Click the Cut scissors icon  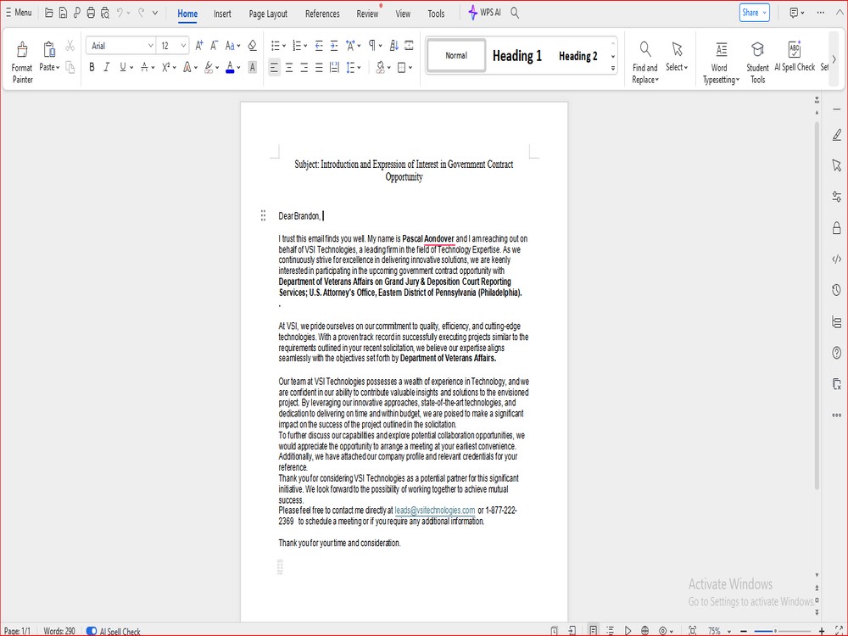pos(70,46)
